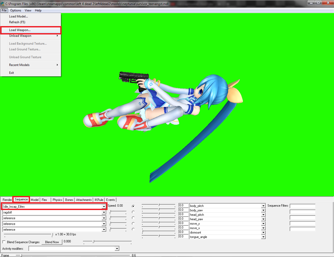Image resolution: width=334 pixels, height=257 pixels.
Task: Open the head_pitch pose parameter dropdown
Action: 263,215
